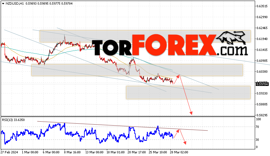The image size is (270, 156).
Task: Click the RSI 0 level label
Action: point(257,147)
